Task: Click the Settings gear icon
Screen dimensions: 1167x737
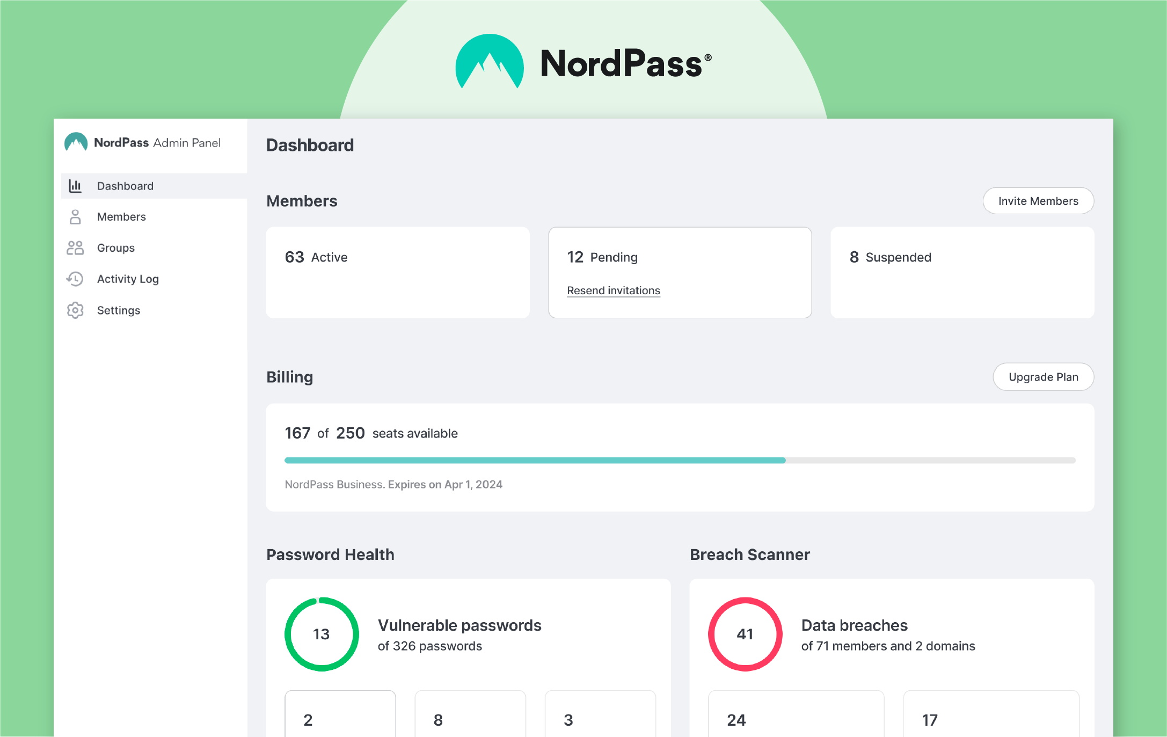Action: pos(75,310)
